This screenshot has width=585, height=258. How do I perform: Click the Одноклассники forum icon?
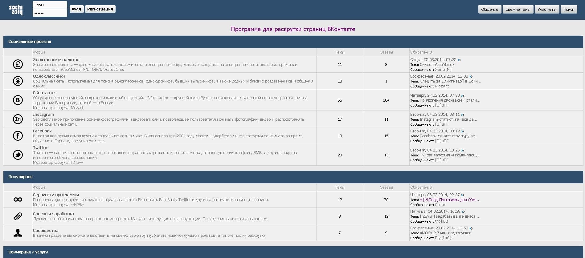18,81
